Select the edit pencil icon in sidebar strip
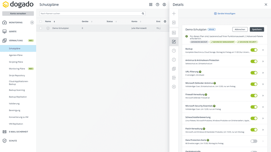Screen dimensions: 271x152 pos(174,42)
